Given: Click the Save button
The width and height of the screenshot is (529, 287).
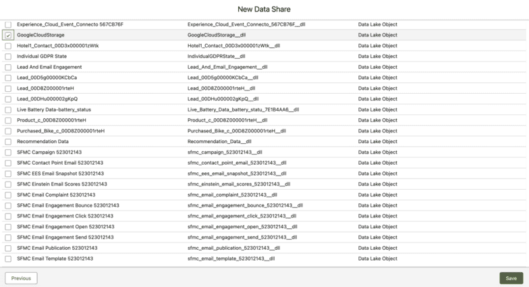Looking at the screenshot, I should [x=511, y=278].
